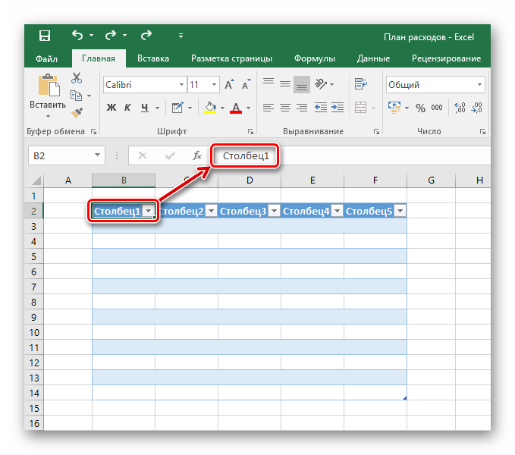Open the fill color dropdown arrow

tap(222, 108)
